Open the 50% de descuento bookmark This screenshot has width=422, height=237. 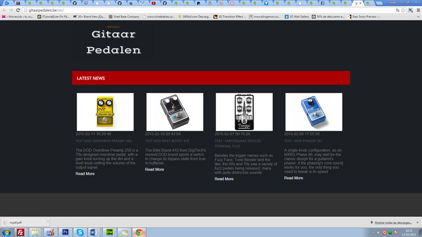[x=328, y=17]
